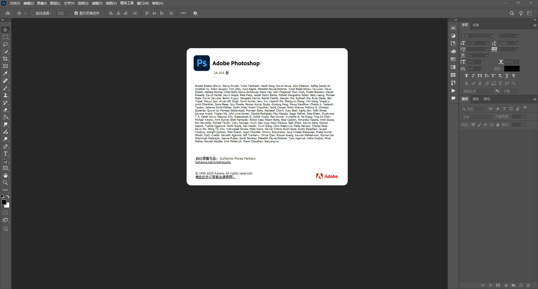This screenshot has width=538, height=289.
Task: Open the 滤镜(T) menu
Action: coord(97,3)
